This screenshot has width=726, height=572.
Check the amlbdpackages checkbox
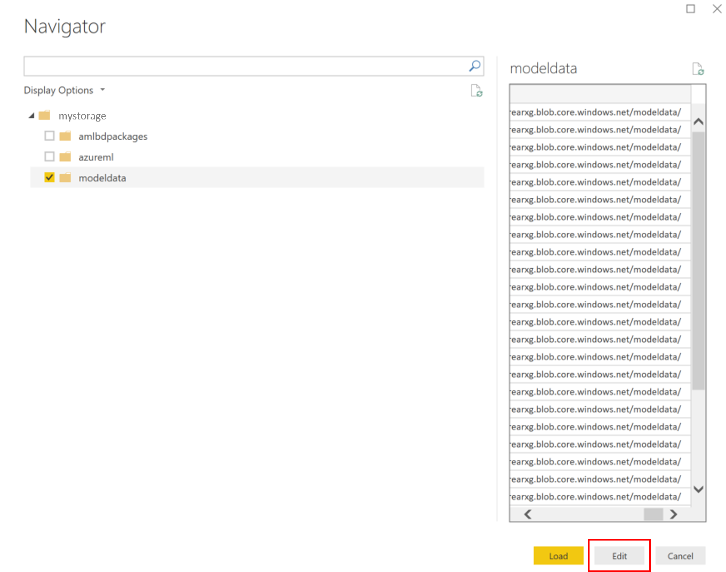pyautogui.click(x=49, y=135)
